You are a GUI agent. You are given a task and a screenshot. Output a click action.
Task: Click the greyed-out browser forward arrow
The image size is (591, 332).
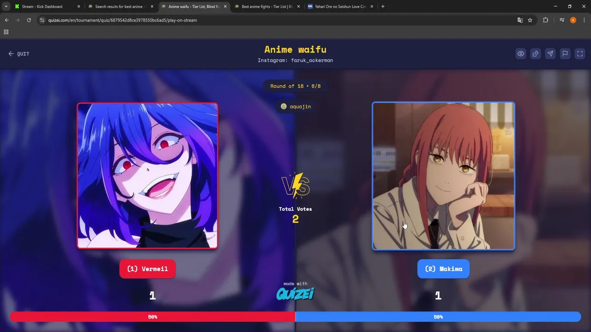[18, 20]
